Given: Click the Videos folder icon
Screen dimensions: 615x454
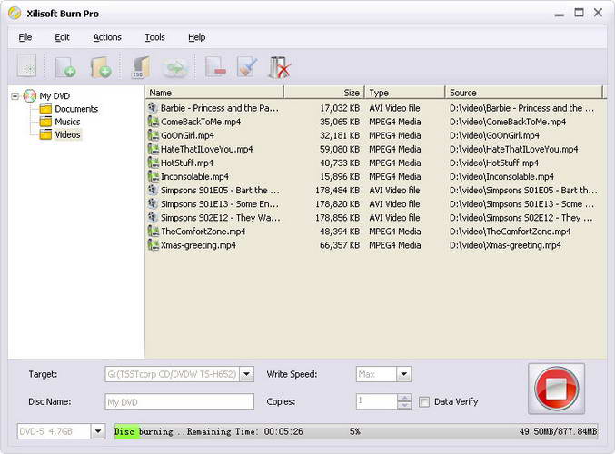Looking at the screenshot, I should pos(45,134).
